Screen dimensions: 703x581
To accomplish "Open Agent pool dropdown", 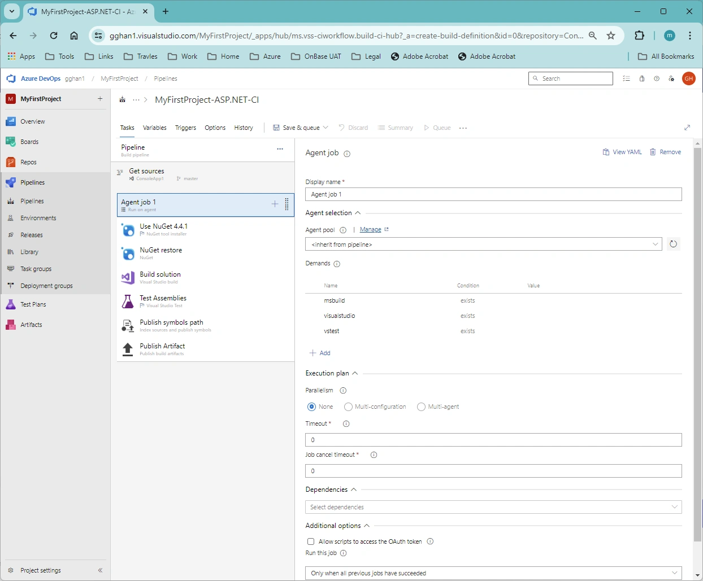I will [x=484, y=244].
